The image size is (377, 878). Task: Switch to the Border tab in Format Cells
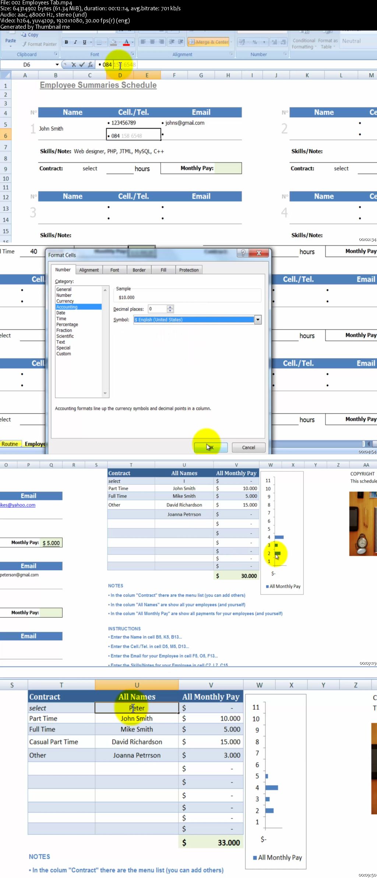click(139, 270)
